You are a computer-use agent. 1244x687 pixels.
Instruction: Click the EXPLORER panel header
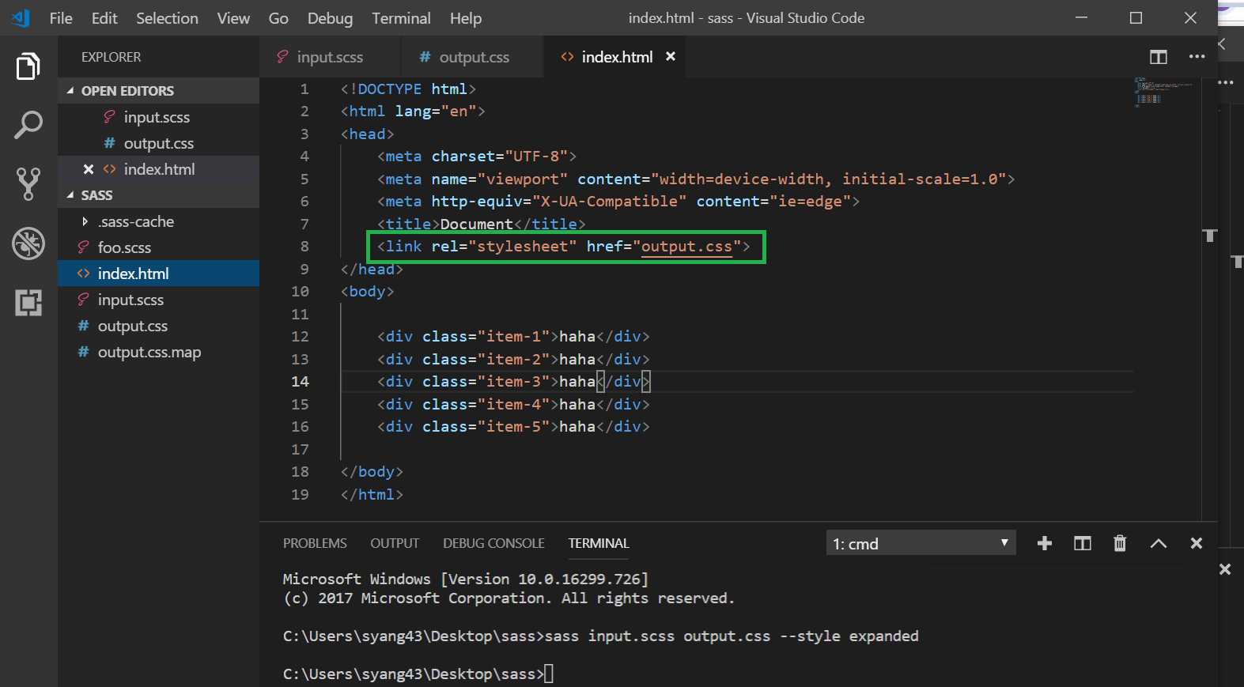[x=111, y=57]
